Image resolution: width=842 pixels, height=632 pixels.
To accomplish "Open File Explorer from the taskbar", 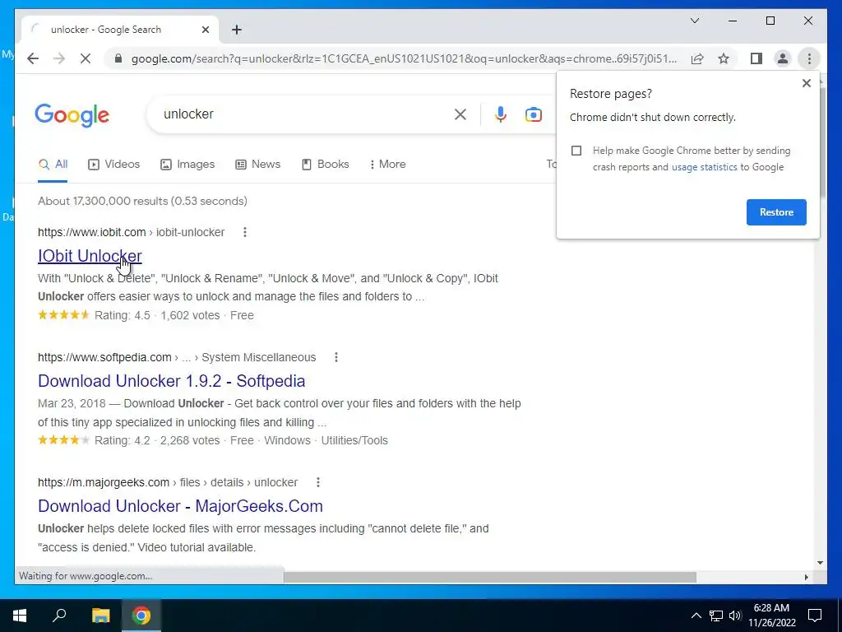I will pos(100,616).
